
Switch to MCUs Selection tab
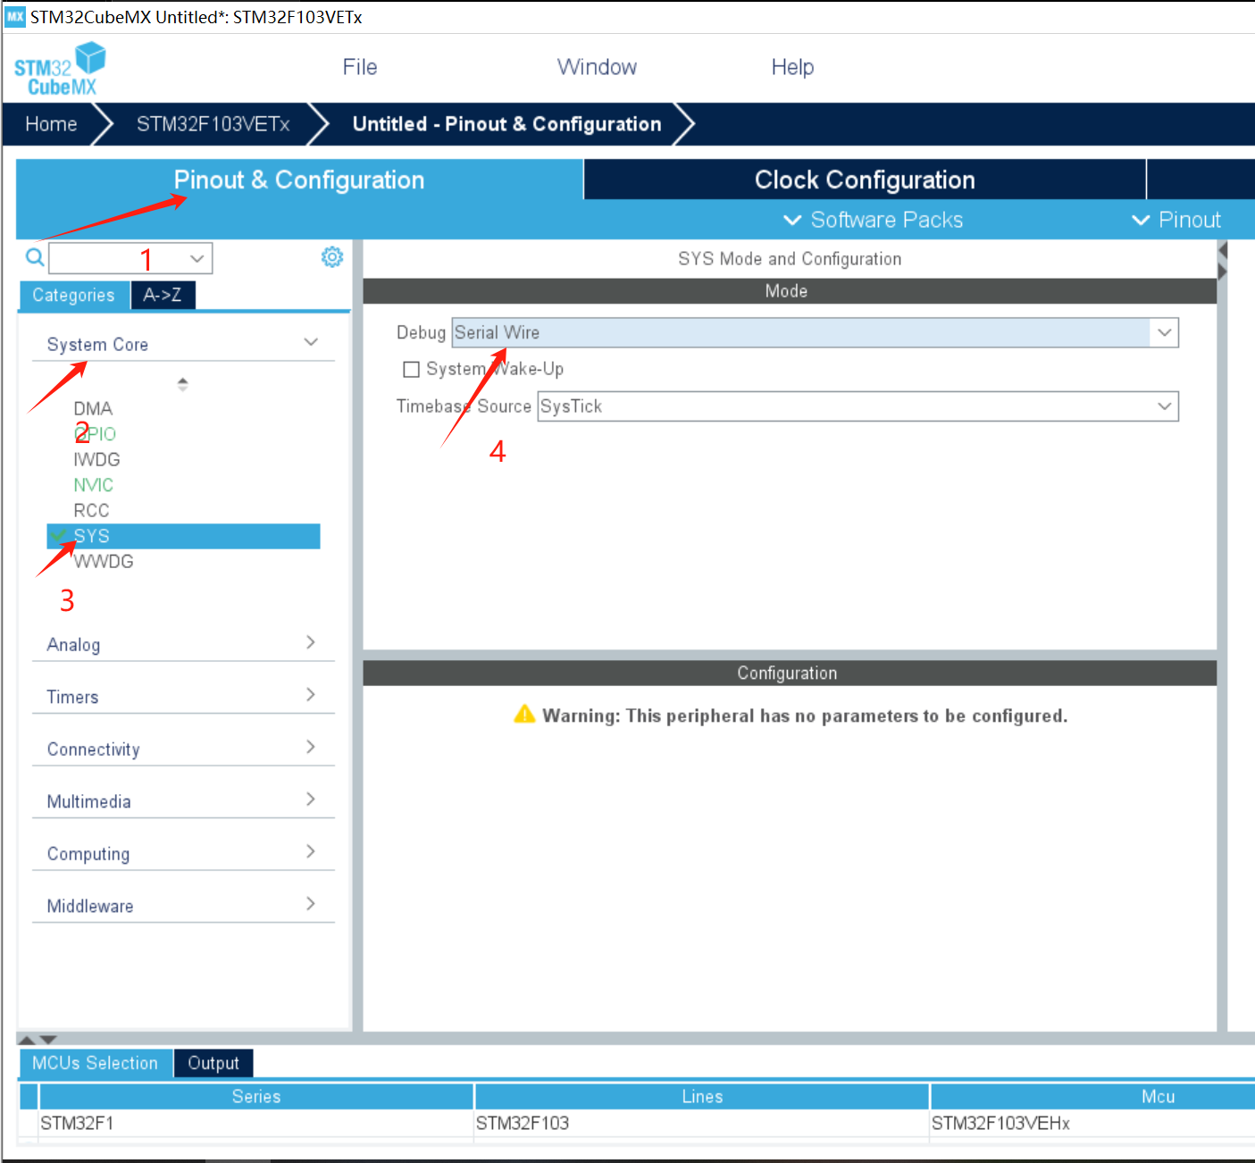pyautogui.click(x=96, y=1063)
